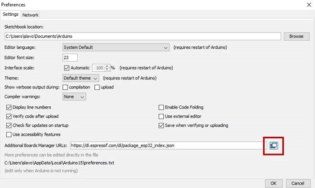Enable verbose output during upload
This screenshot has width=315, height=188.
click(x=97, y=87)
